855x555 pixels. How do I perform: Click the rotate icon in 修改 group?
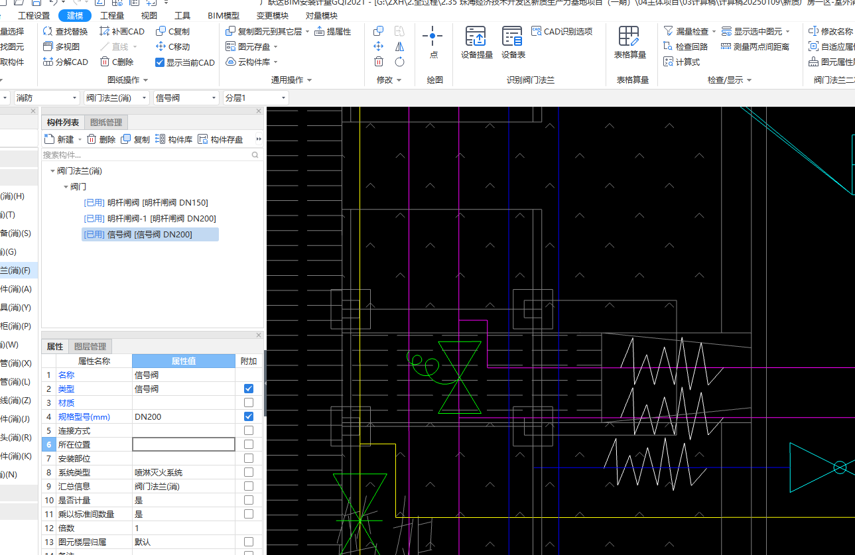click(x=399, y=62)
